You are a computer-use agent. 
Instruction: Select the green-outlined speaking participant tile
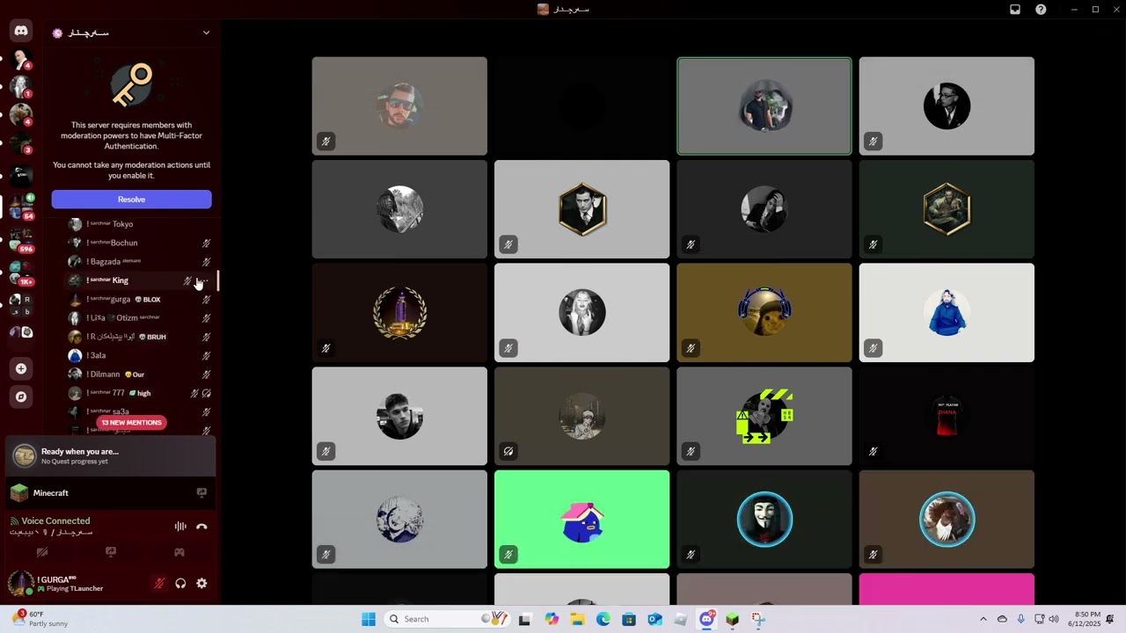pos(764,106)
